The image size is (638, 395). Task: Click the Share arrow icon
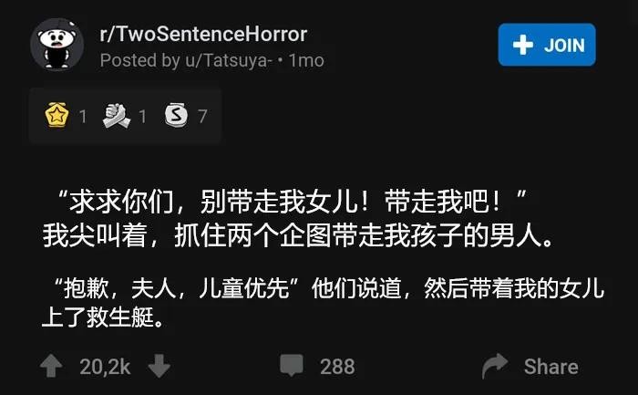495,366
